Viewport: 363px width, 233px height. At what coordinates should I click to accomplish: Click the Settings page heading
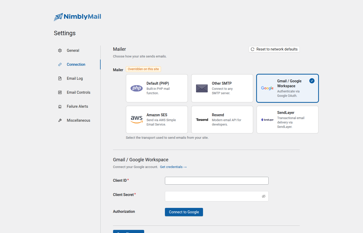(x=65, y=33)
